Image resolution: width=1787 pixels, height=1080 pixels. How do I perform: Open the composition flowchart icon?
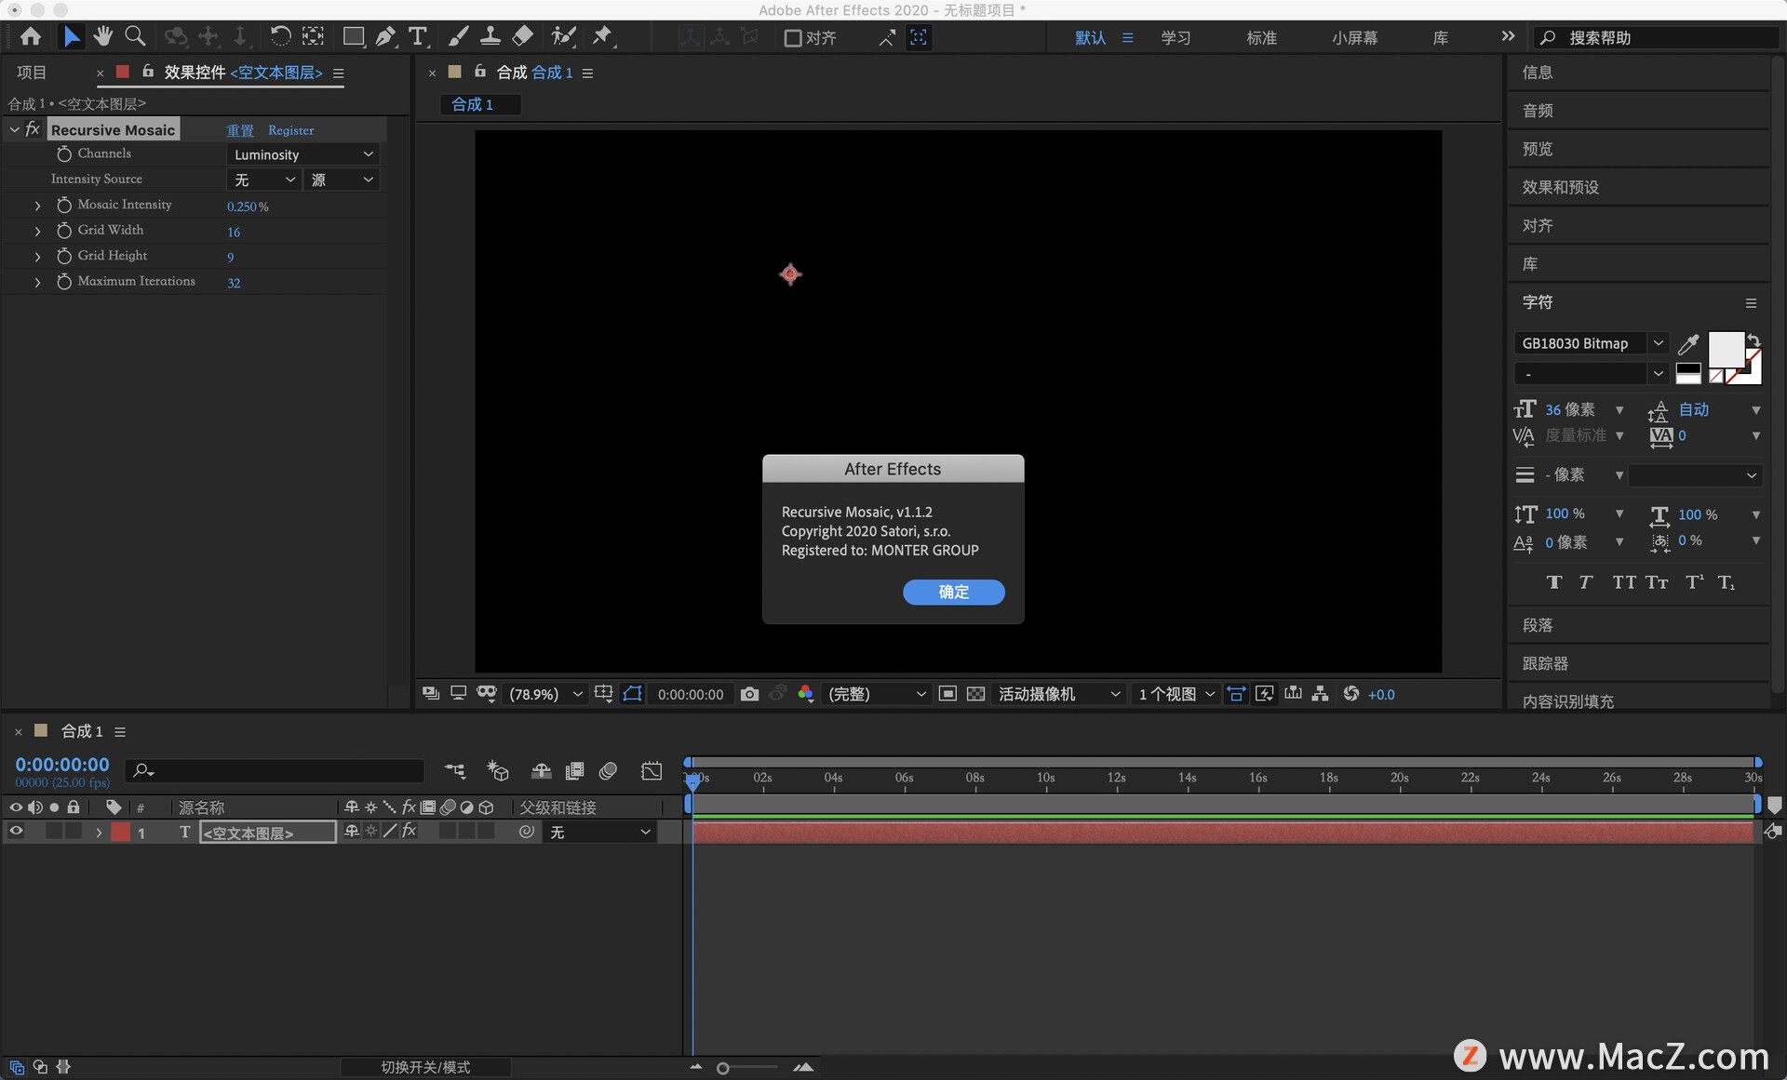[1320, 694]
